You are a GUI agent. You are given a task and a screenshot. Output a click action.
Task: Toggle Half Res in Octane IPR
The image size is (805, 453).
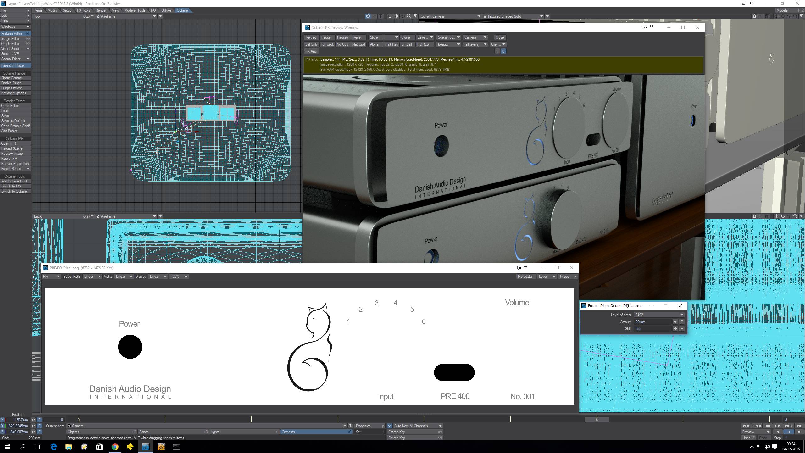pyautogui.click(x=391, y=44)
